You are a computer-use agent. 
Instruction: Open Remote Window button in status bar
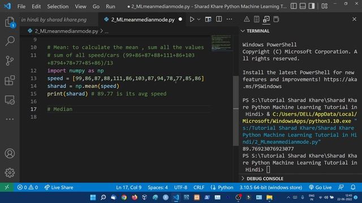pos(7,187)
